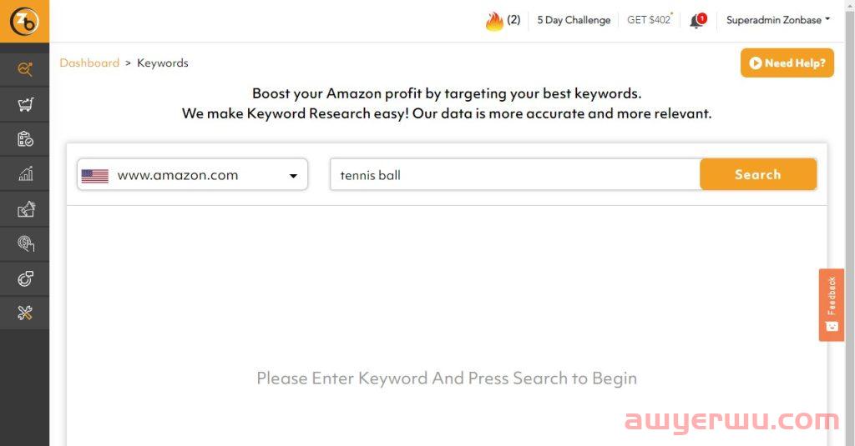Open the 5 Day Challenge menu item
855x446 pixels.
click(574, 20)
